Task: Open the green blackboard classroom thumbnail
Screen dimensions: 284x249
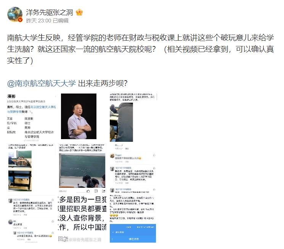Action: pyautogui.click(x=82, y=170)
